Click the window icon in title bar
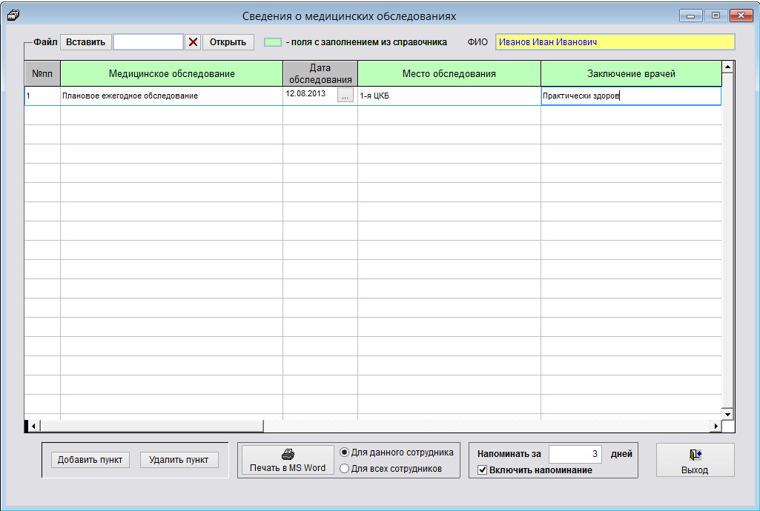The image size is (760, 511). click(12, 15)
